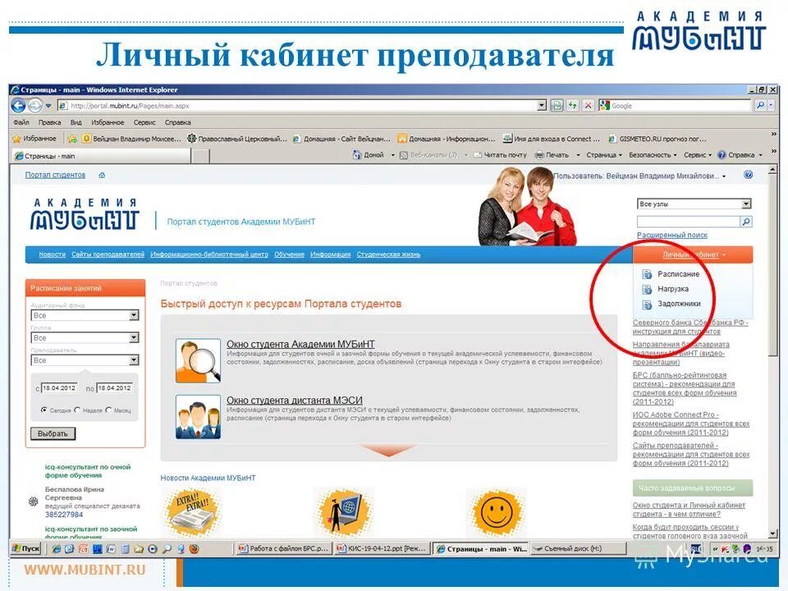Select the Неделя radio button
The height and width of the screenshot is (591, 788).
tap(77, 410)
